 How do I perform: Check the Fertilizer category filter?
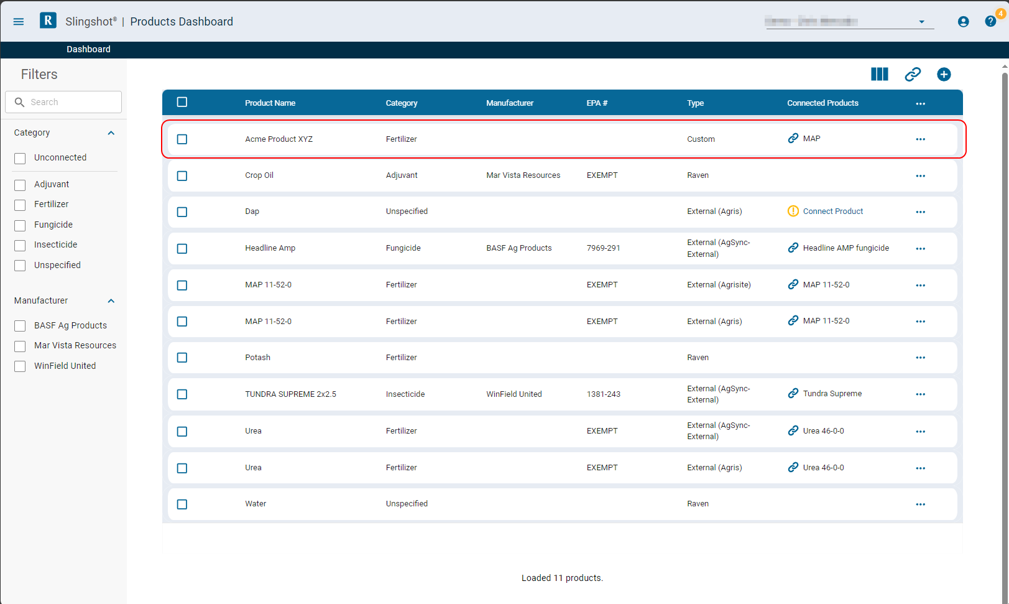pos(19,205)
